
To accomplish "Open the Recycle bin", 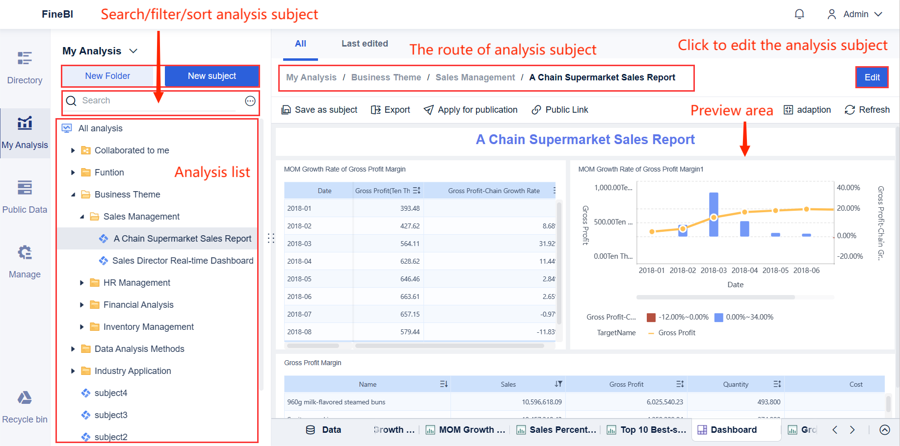I will tap(25, 407).
